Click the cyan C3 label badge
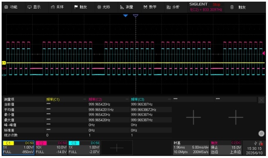 pyautogui.click(x=74, y=143)
